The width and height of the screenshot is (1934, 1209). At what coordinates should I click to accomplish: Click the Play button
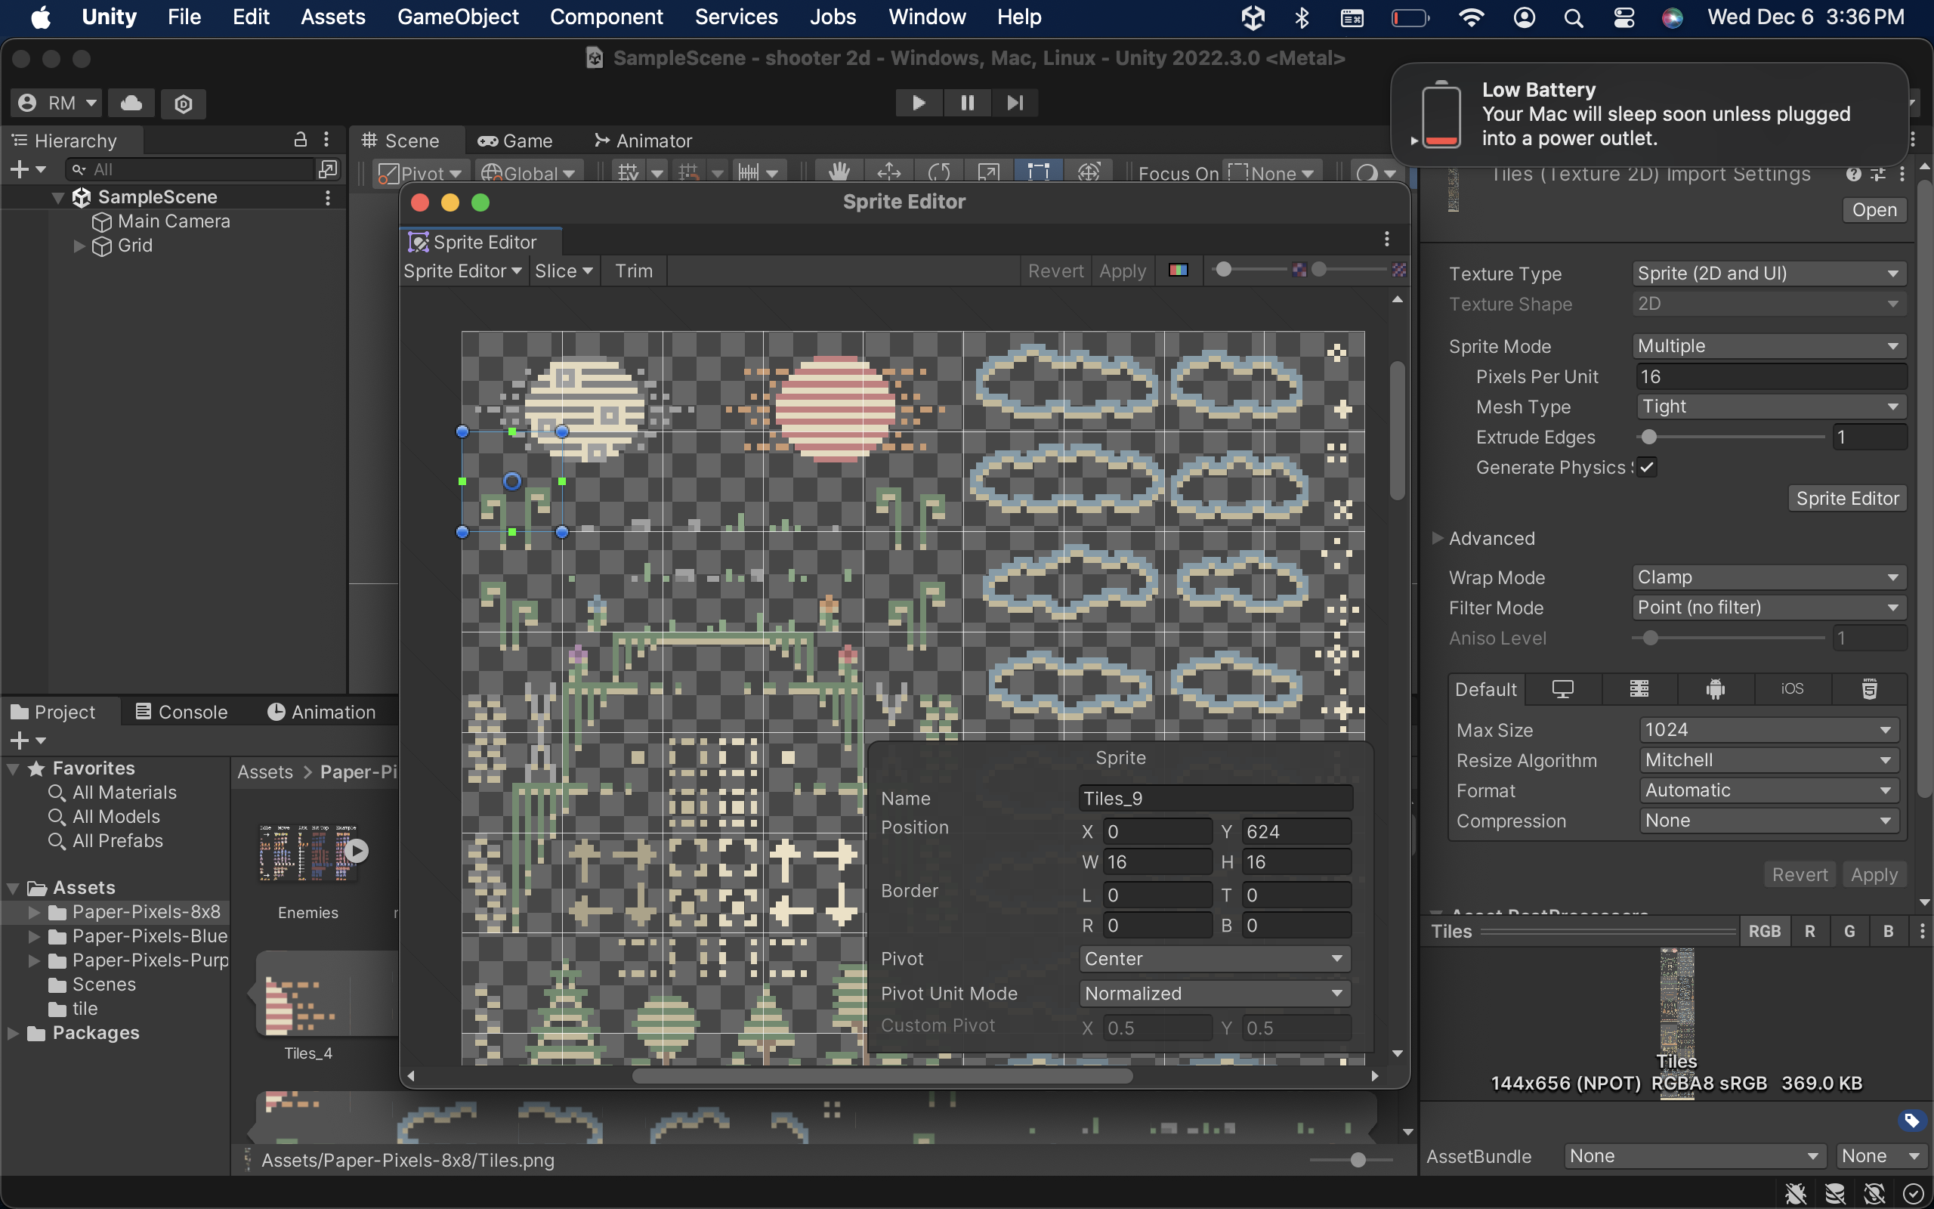click(919, 104)
